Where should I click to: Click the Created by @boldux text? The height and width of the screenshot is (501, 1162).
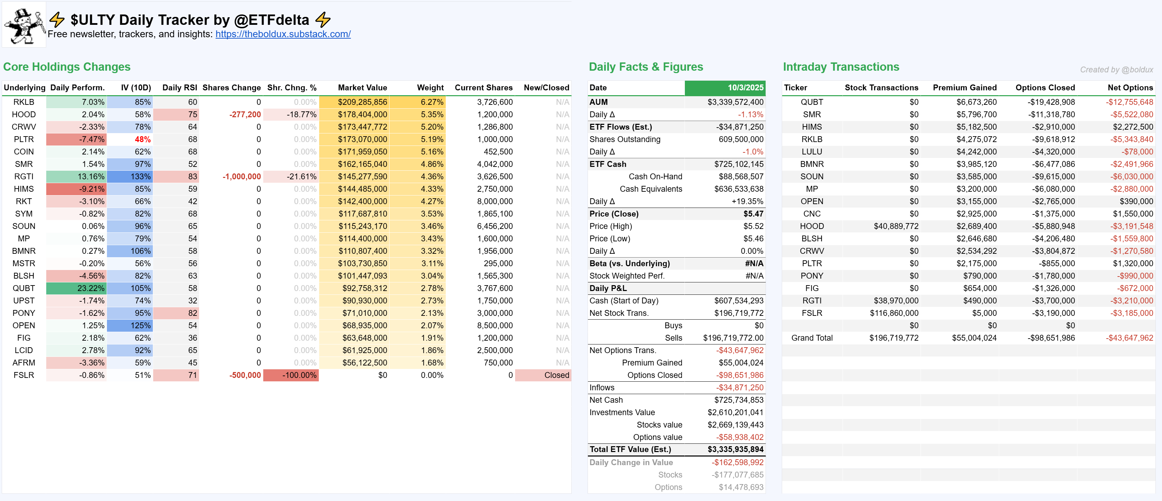[1116, 69]
